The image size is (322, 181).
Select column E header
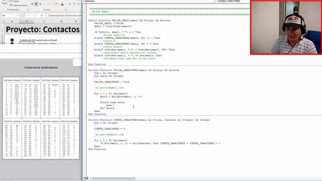[x=75, y=21]
